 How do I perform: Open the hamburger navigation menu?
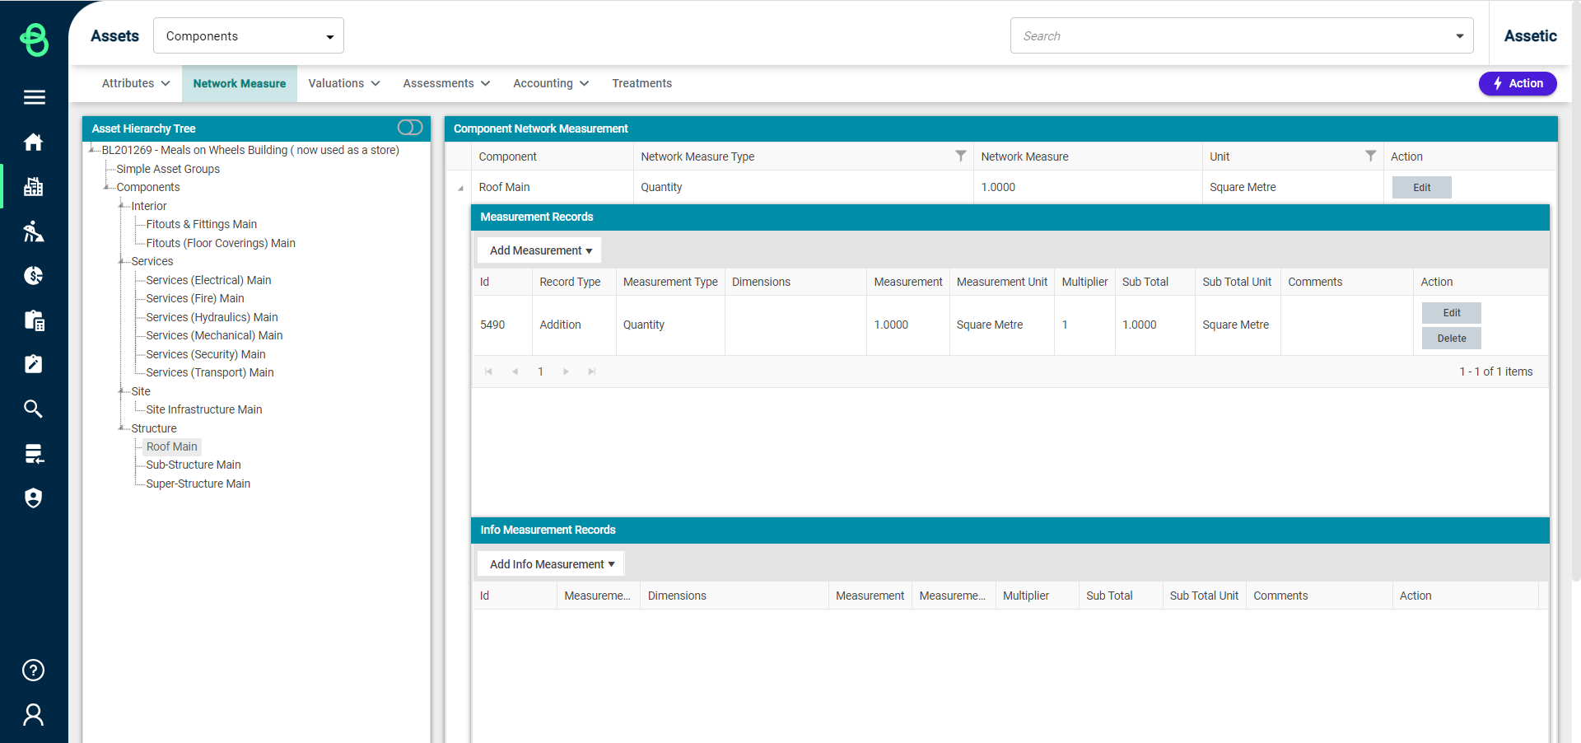(x=34, y=97)
